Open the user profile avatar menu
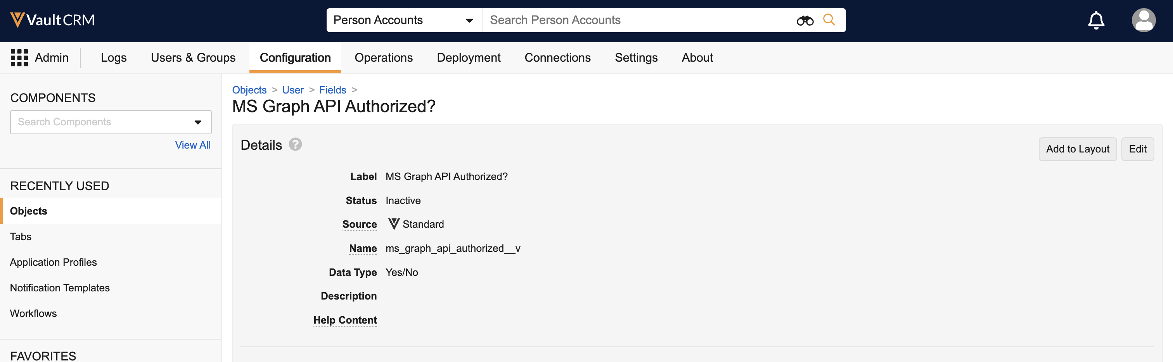This screenshot has height=362, width=1173. point(1143,20)
